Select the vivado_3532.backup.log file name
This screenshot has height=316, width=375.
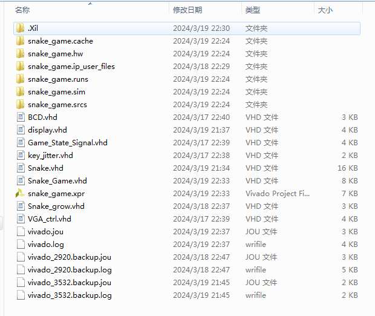(x=70, y=295)
